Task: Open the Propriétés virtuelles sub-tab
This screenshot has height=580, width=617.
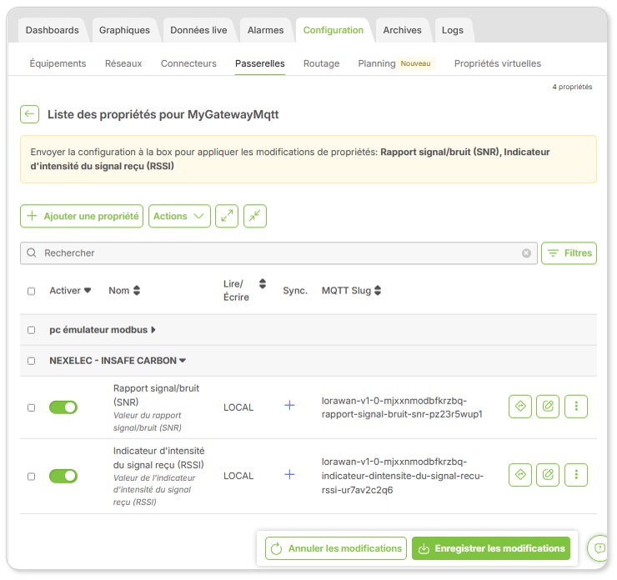Action: coord(498,63)
